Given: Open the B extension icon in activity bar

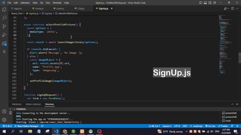Looking at the screenshot, I should (x=4, y=52).
